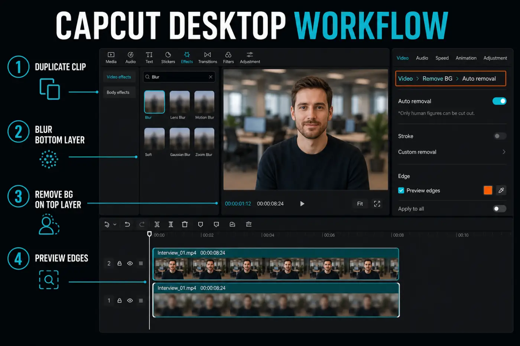Click the selection pointer tool icon
Screen dimensions: 520x346
[x=107, y=224]
